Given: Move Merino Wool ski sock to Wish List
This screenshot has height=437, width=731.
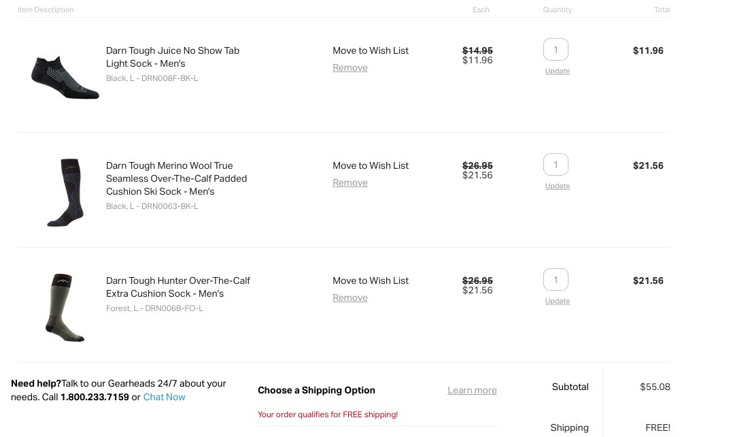Looking at the screenshot, I should (x=371, y=165).
